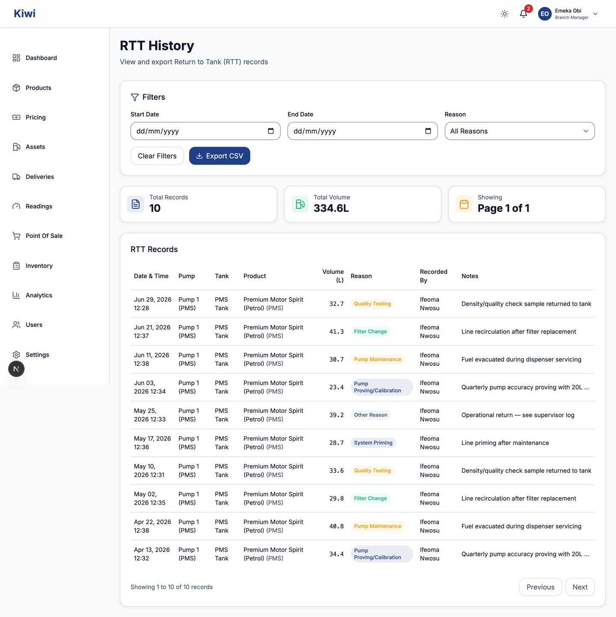Image resolution: width=616 pixels, height=617 pixels.
Task: Click the Total Records count 10
Action: [155, 208]
